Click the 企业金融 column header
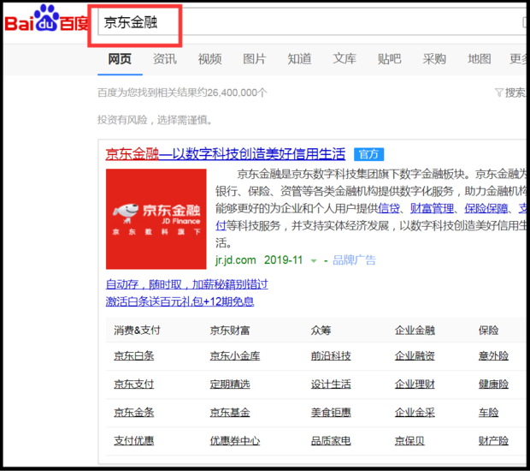 [x=415, y=331]
